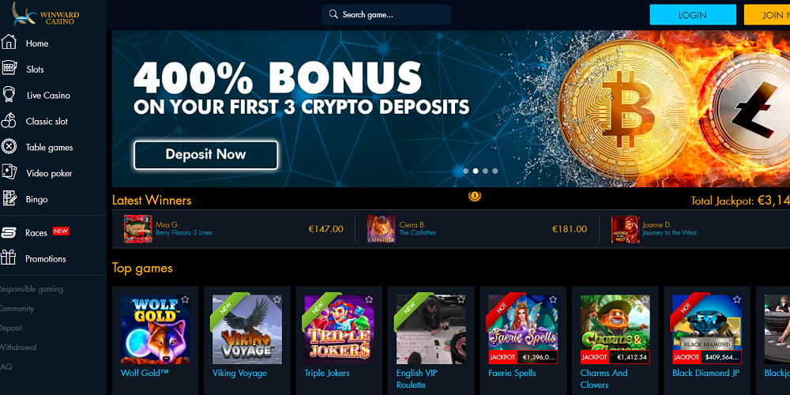
Task: Open Promotions gift box icon
Action: point(8,258)
